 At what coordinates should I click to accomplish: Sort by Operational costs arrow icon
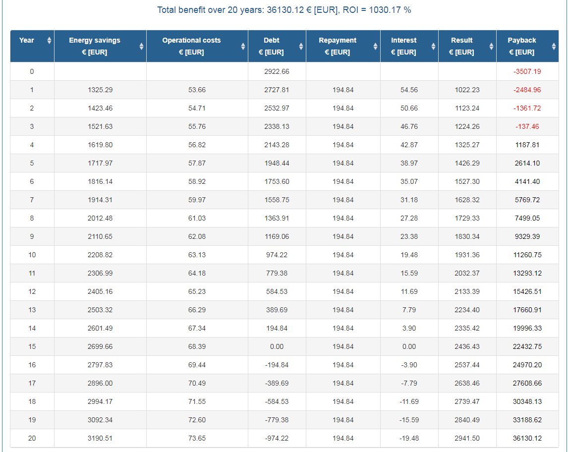click(243, 46)
